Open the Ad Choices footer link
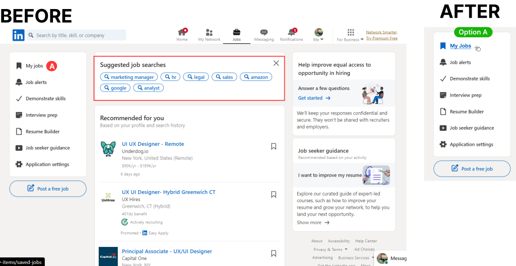The height and width of the screenshot is (266, 516). (364, 249)
